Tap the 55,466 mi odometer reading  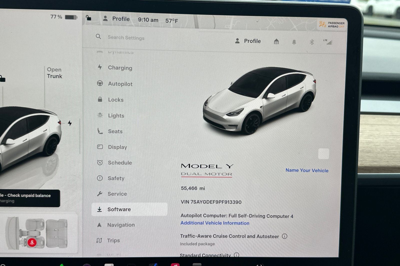(x=193, y=188)
